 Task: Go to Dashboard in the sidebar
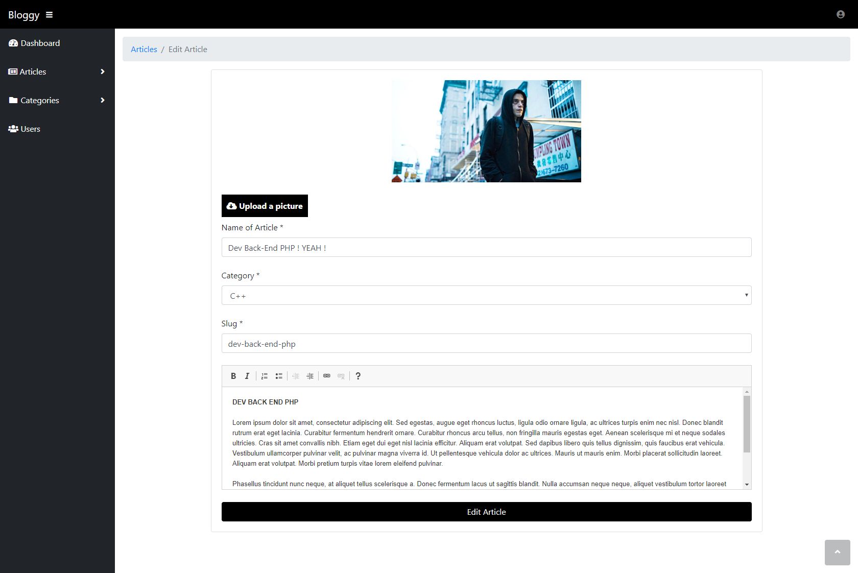pyautogui.click(x=34, y=43)
